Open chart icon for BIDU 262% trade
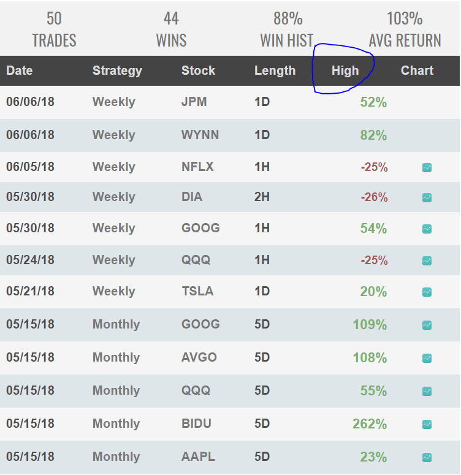 pyautogui.click(x=427, y=424)
